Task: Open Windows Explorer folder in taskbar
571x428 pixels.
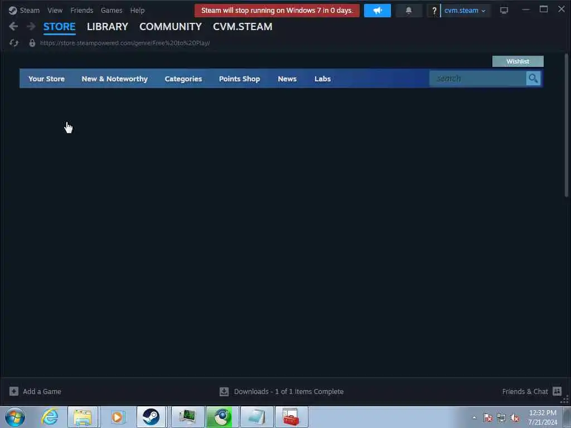Action: 83,417
